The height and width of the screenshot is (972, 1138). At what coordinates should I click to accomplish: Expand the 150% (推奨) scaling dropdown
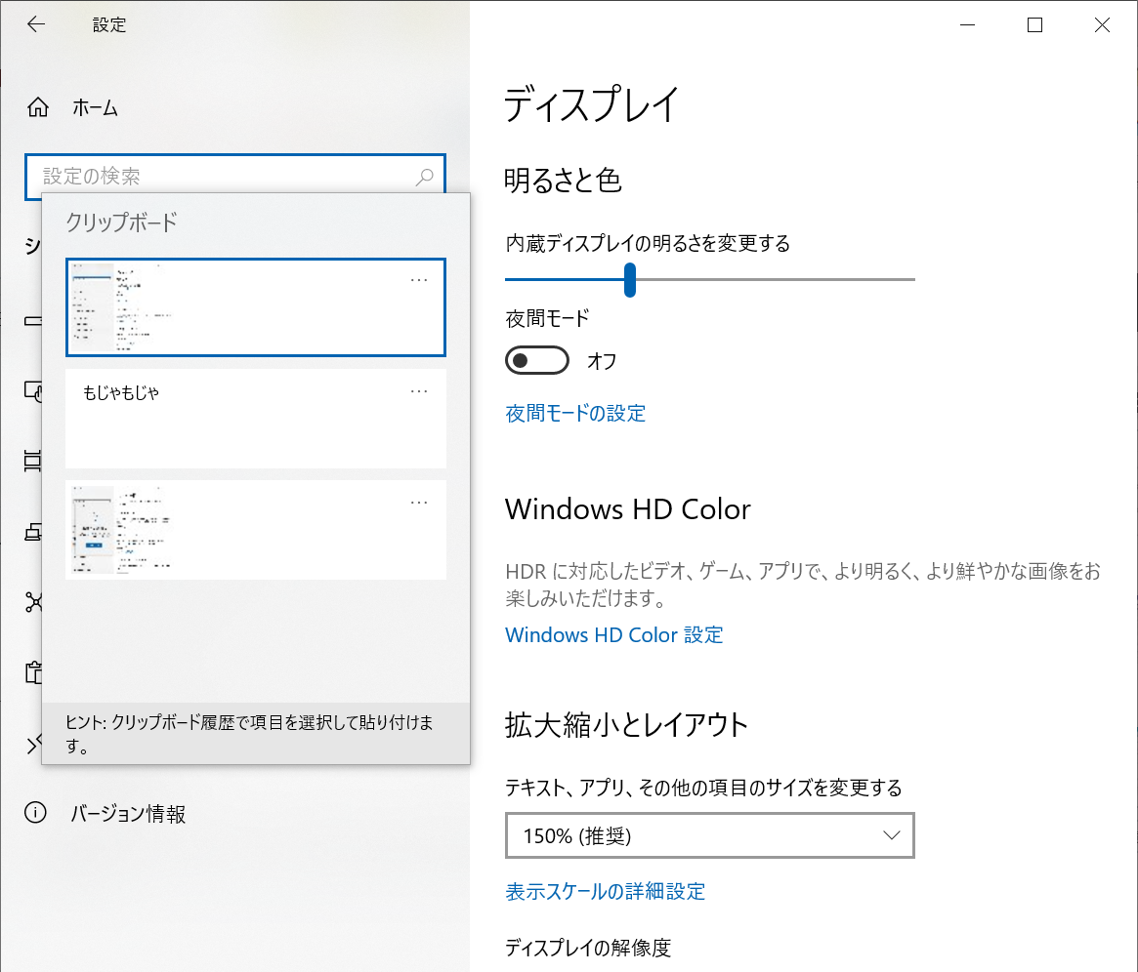[x=710, y=835]
